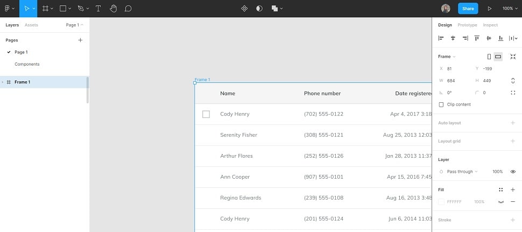Add Auto layout with plus

pos(513,123)
